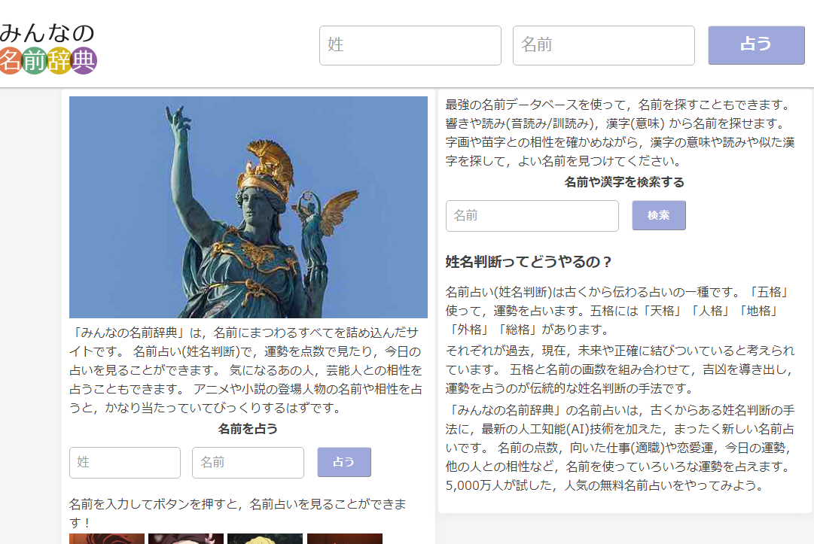Click the 姓名判断ってどうやるの？ heading

(x=529, y=262)
